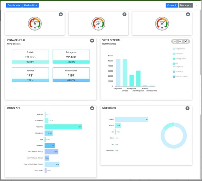Viewport: 202px width, 181px height.
Task: Click the 99,04 % bar under Enviado
Action: tap(30, 62)
